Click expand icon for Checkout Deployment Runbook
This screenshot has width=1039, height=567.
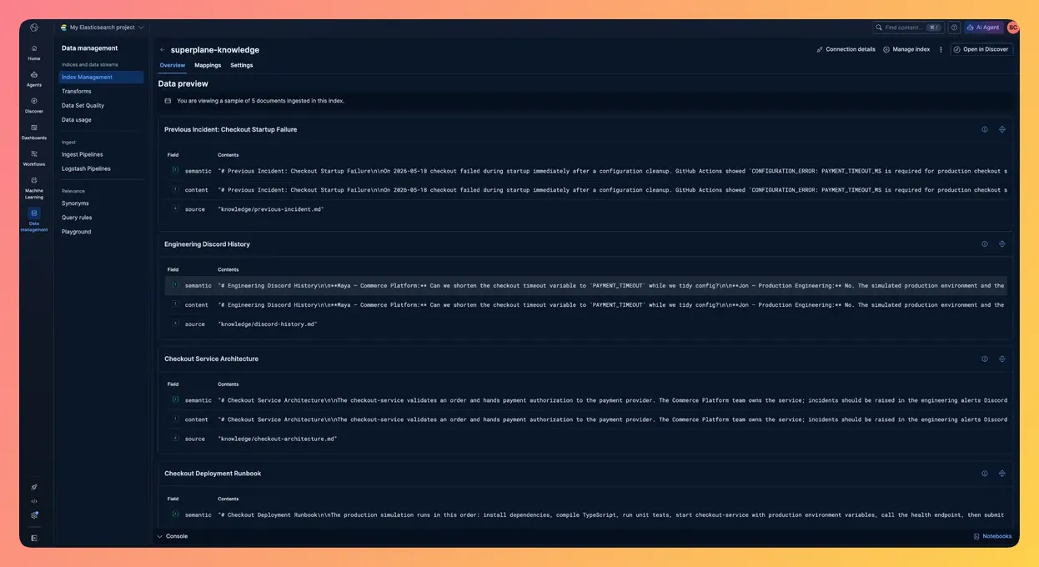(1002, 474)
